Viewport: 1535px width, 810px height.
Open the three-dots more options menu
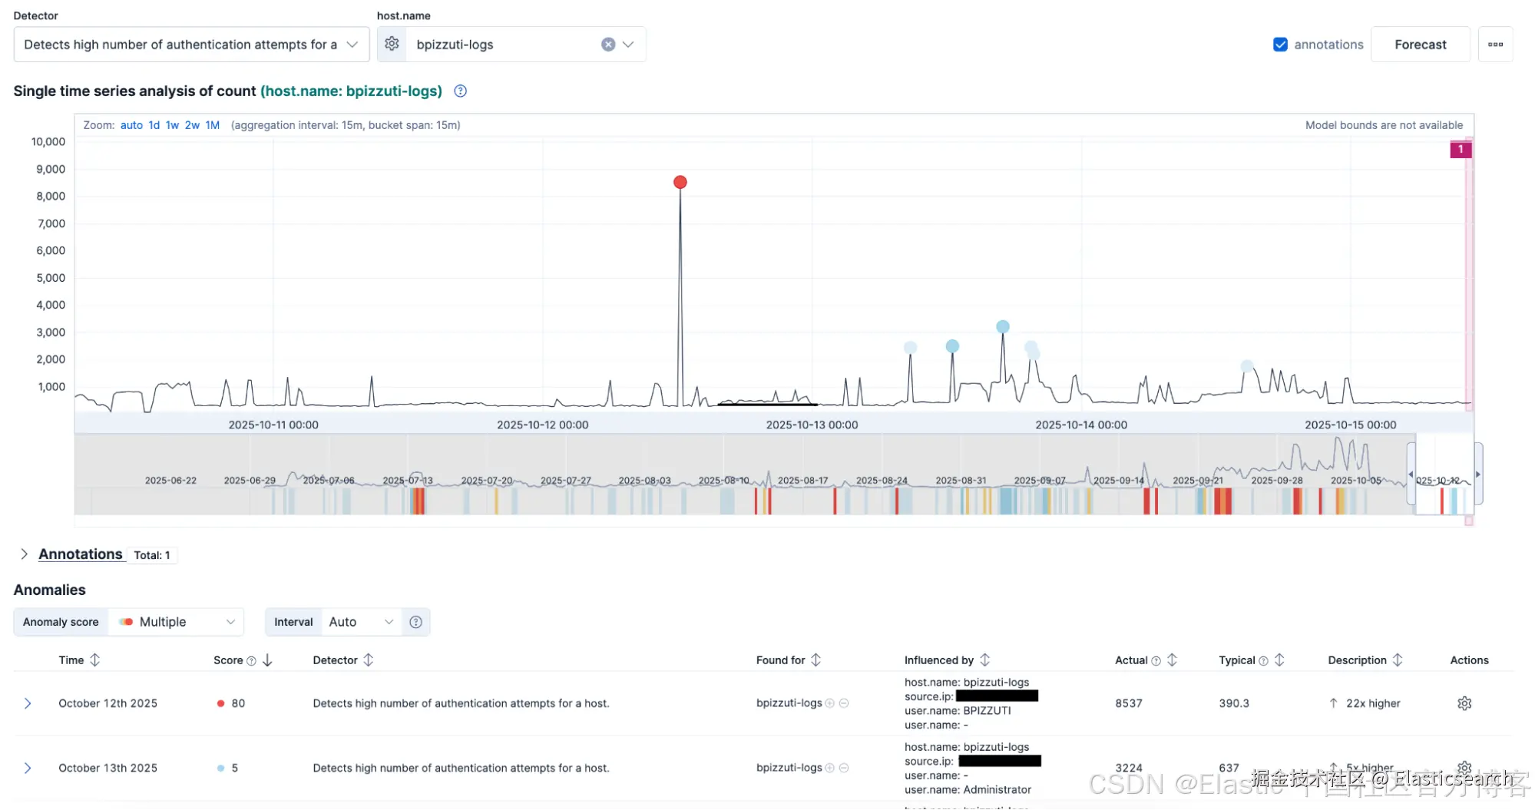(1494, 45)
